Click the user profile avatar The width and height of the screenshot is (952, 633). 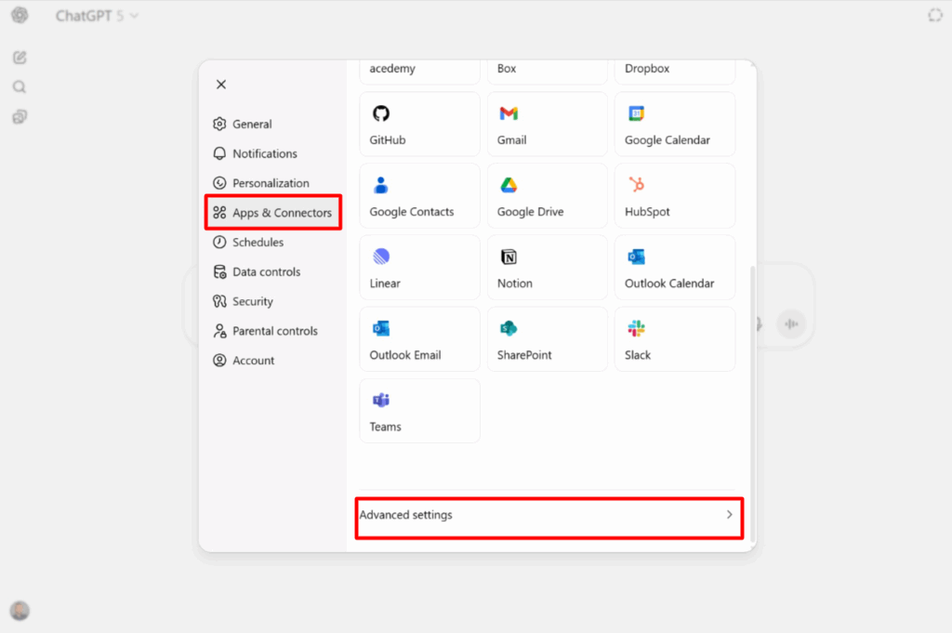click(20, 611)
